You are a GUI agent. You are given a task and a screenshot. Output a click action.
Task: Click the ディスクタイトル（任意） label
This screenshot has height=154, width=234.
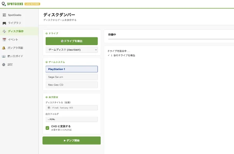click(58, 103)
